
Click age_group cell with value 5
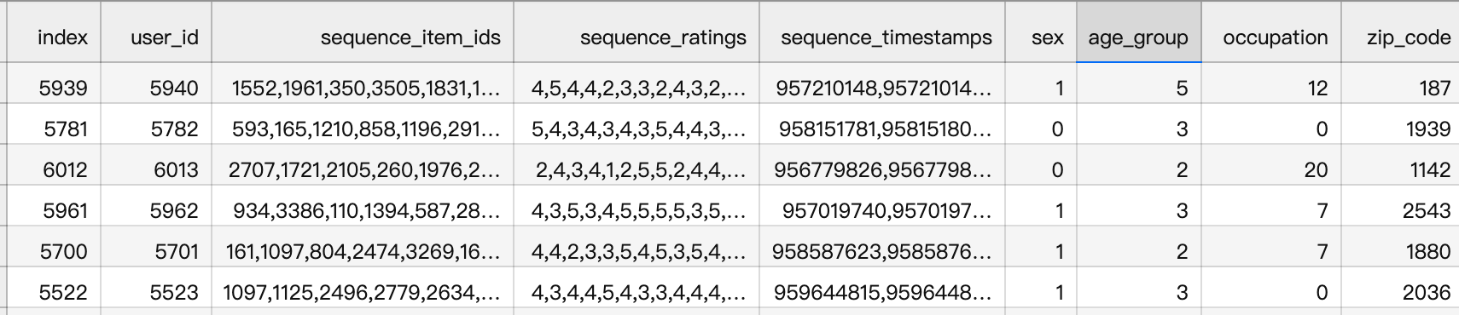point(1138,88)
